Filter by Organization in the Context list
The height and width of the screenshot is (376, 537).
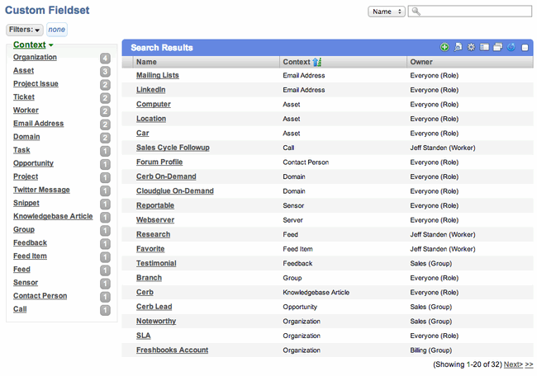(x=35, y=57)
